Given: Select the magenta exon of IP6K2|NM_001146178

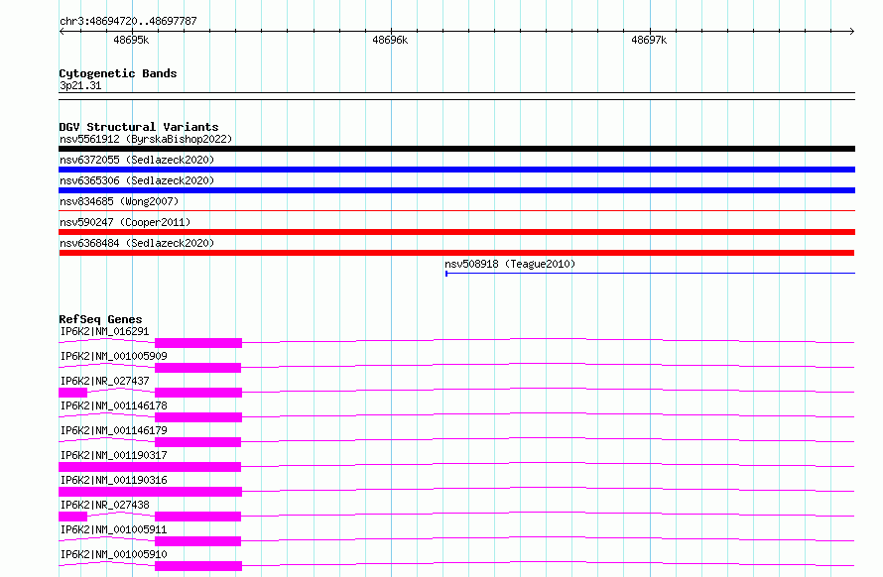Looking at the screenshot, I should tap(198, 417).
